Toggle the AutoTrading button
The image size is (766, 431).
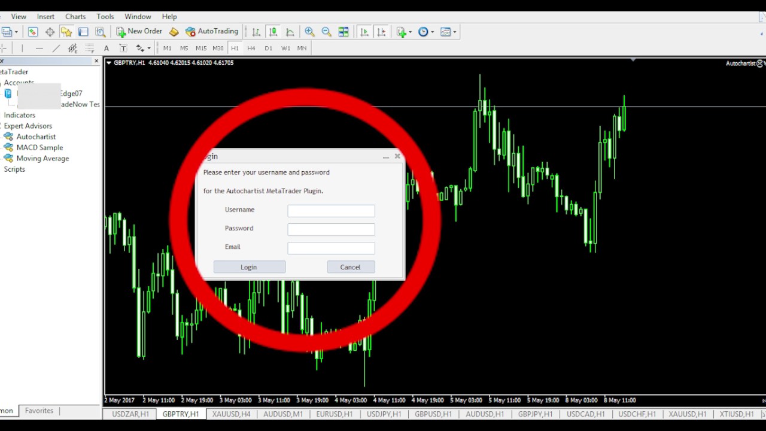(212, 32)
